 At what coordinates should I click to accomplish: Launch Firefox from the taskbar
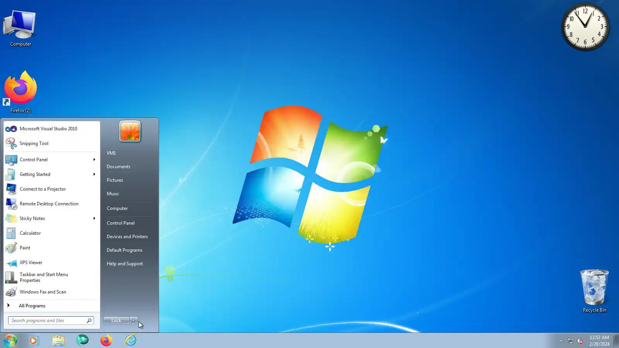tap(106, 340)
